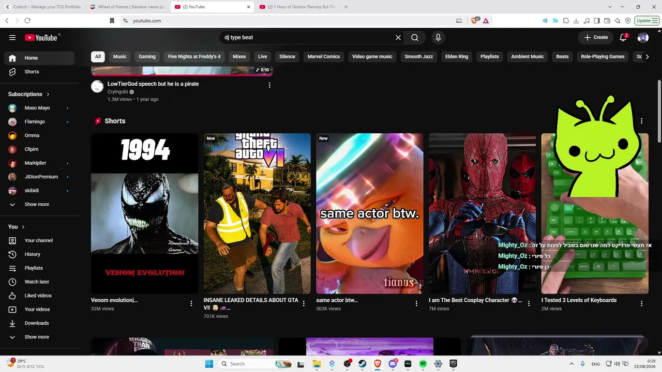Toggle the browser sidebar panel
The height and width of the screenshot is (372, 662).
597,21
